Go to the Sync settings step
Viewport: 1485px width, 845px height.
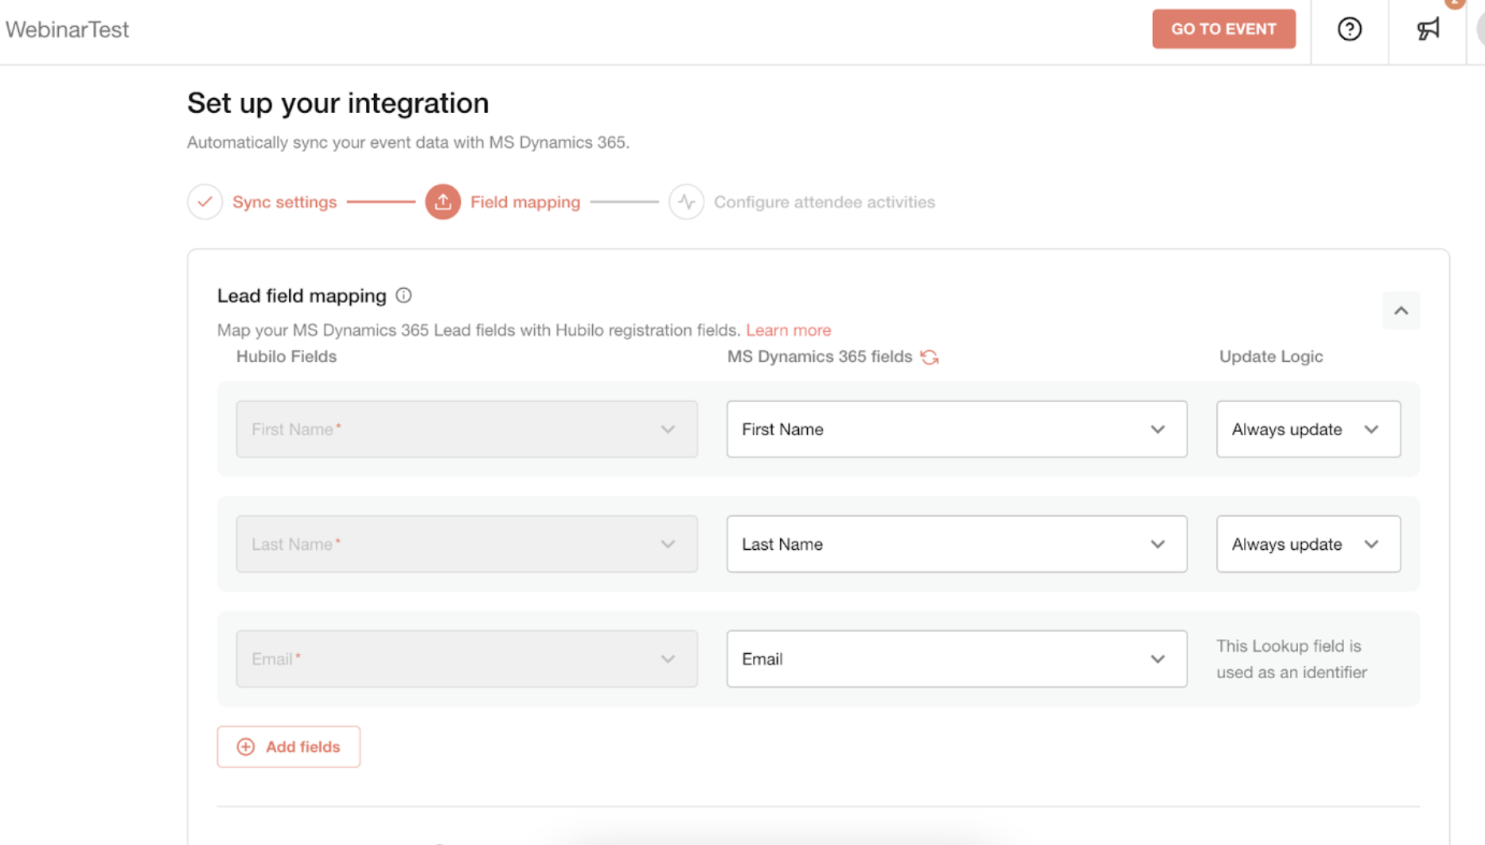click(x=284, y=202)
